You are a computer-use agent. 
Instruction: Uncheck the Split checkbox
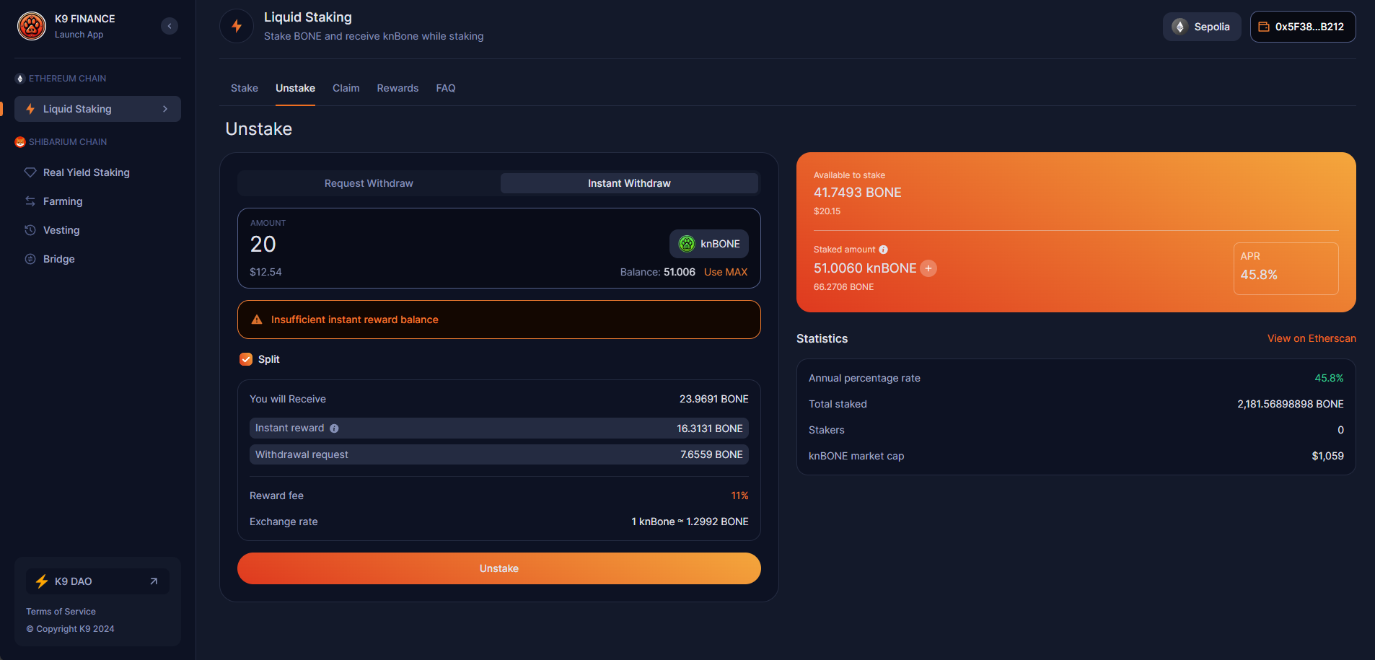(x=246, y=359)
